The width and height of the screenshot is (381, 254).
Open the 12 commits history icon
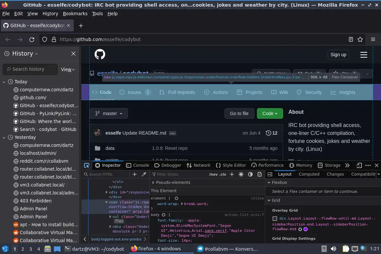pyautogui.click(x=272, y=133)
